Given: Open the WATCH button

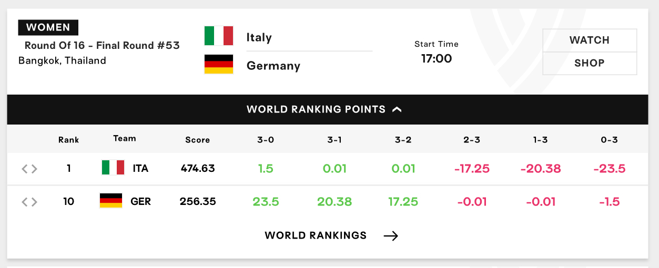Looking at the screenshot, I should (x=590, y=40).
